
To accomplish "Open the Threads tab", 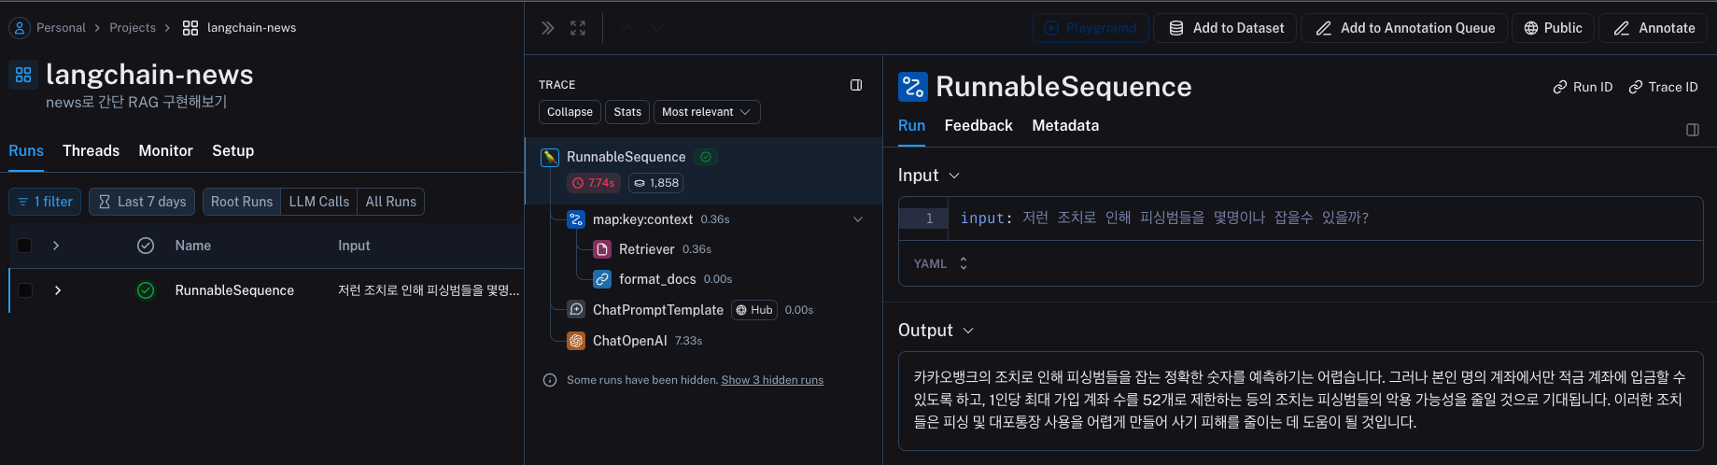I will coord(91,151).
